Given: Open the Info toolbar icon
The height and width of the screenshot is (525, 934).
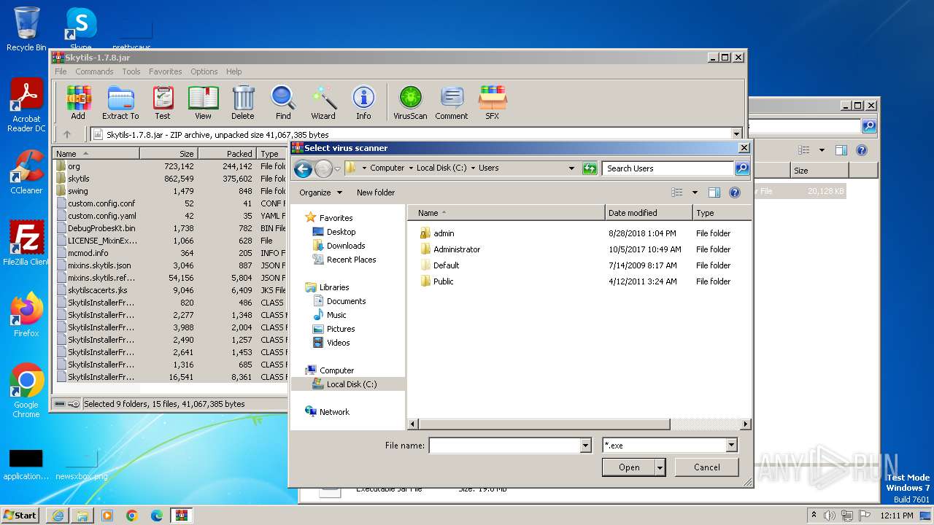Looking at the screenshot, I should [363, 102].
